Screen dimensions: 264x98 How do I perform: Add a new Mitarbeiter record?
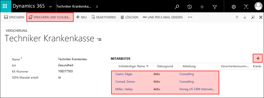coord(258,58)
